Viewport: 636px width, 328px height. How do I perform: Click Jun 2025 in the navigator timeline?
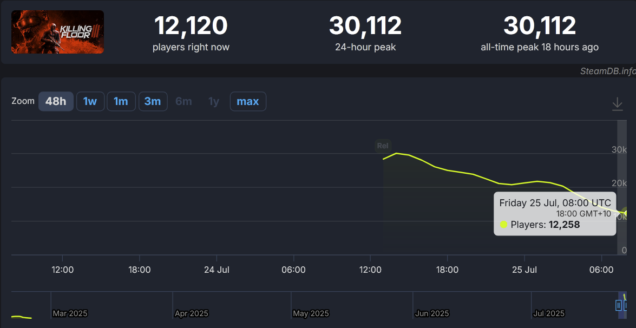(432, 313)
